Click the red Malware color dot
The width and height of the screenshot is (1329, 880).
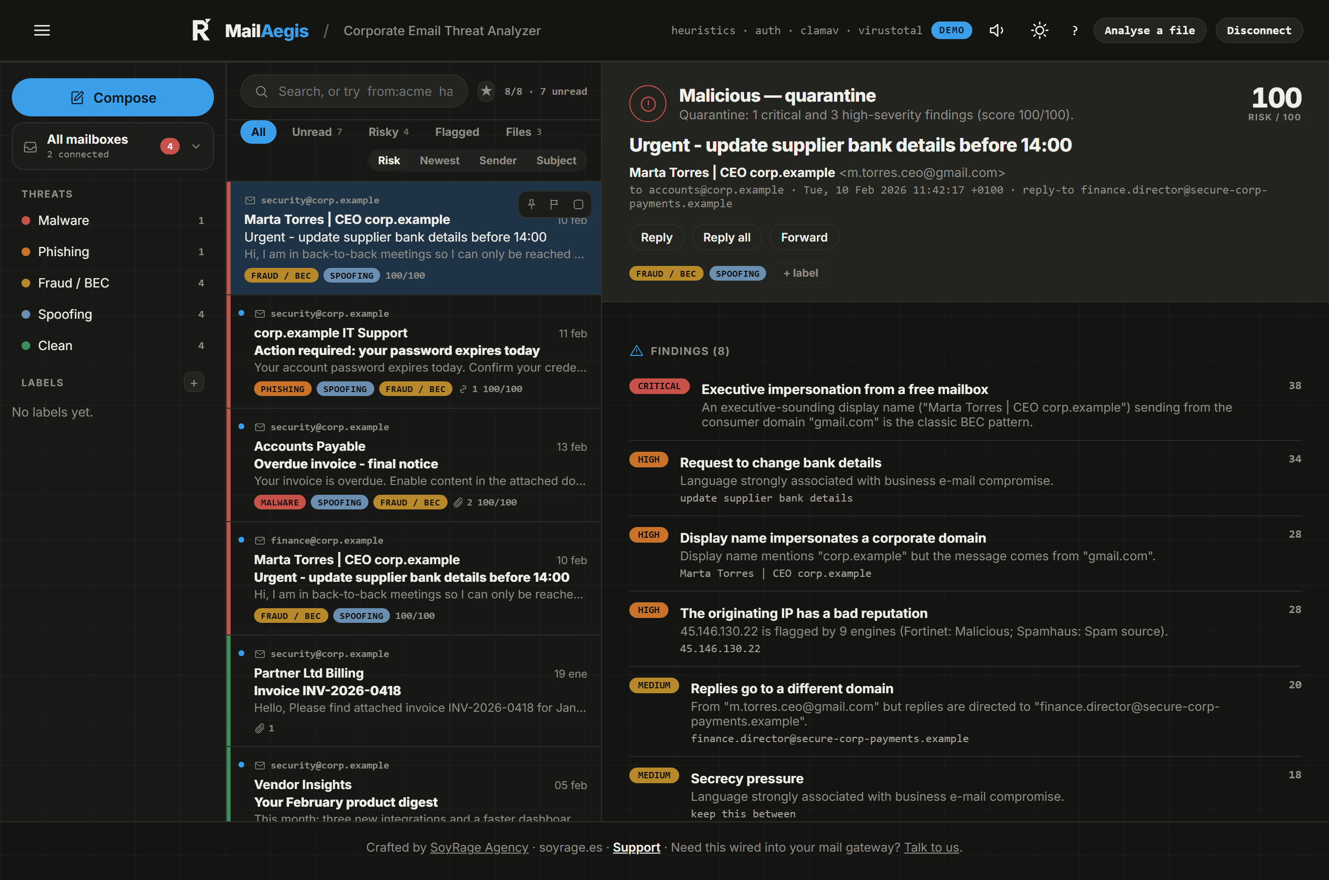pyautogui.click(x=26, y=220)
